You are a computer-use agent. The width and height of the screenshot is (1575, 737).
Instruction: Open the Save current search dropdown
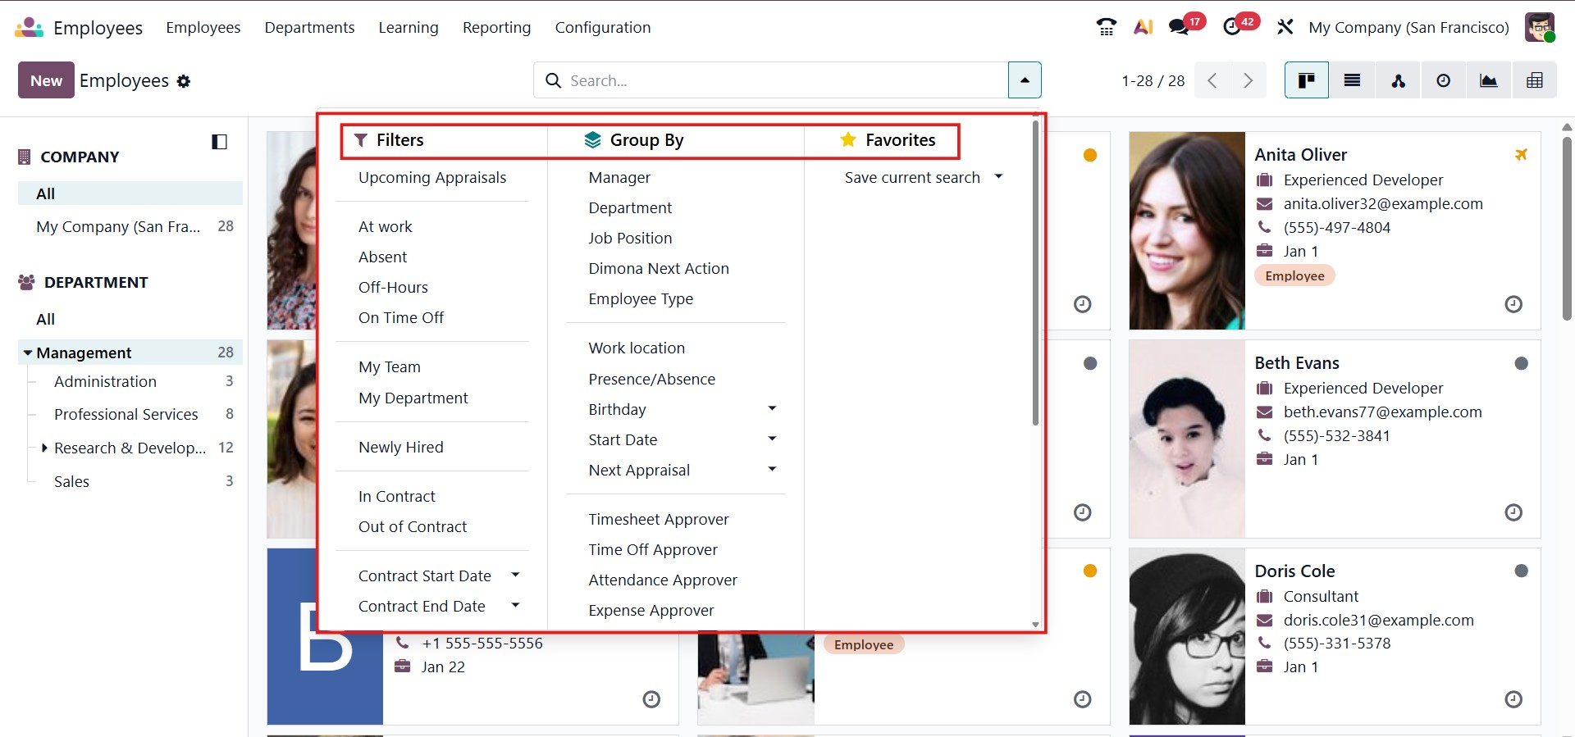pyautogui.click(x=924, y=177)
